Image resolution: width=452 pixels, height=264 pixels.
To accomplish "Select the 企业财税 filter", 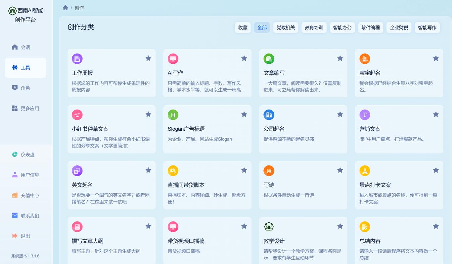I will pyautogui.click(x=399, y=27).
